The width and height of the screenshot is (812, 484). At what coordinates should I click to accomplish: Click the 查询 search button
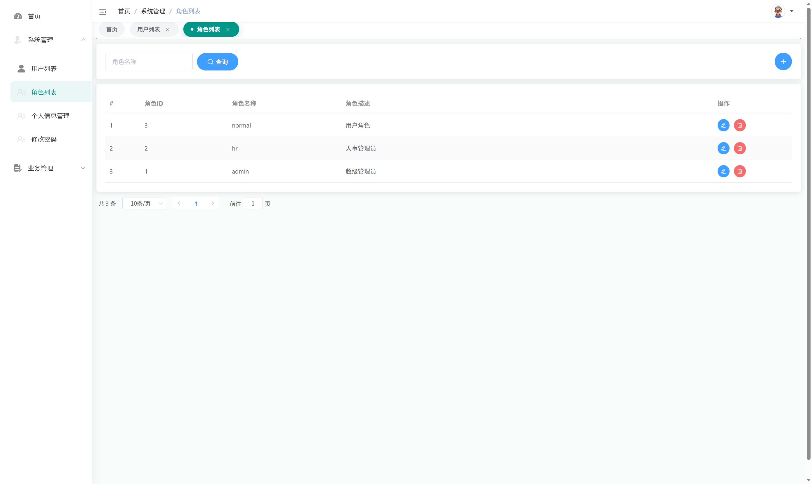217,62
